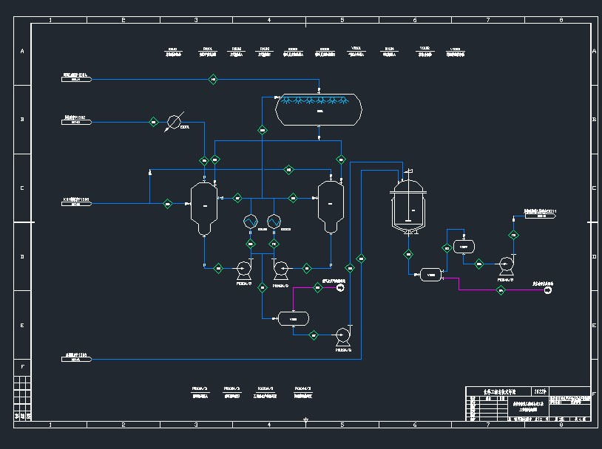Select the second inlet flag feeding the heat exchanger
602x449 pixels.
point(76,122)
